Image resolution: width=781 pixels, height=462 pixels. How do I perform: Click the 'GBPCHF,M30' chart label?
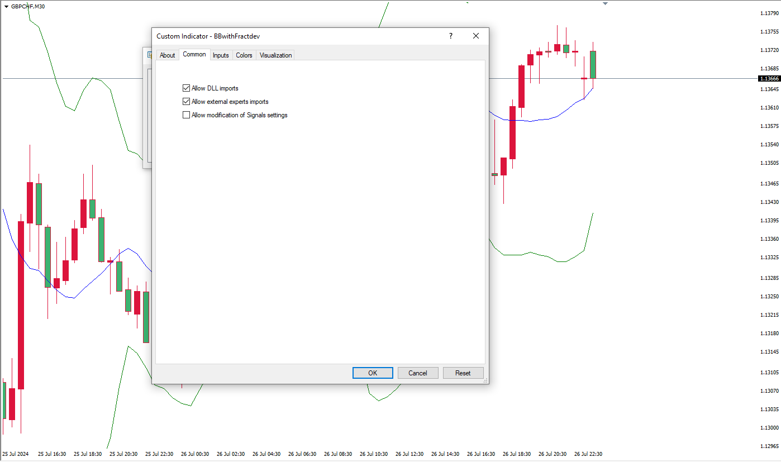(28, 6)
